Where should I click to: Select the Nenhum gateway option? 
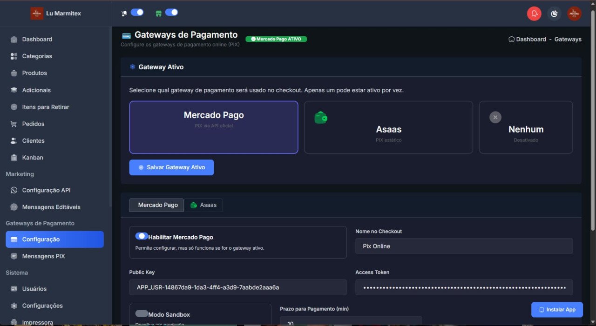point(526,127)
